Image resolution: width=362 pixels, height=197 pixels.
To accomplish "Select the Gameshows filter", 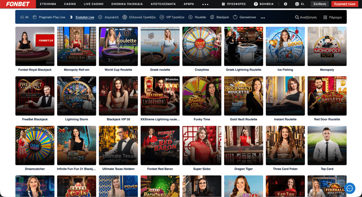I will [x=248, y=17].
